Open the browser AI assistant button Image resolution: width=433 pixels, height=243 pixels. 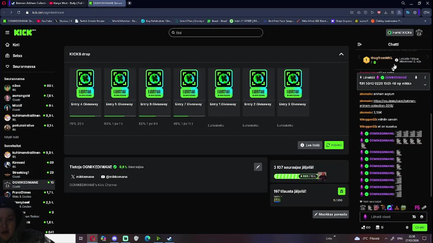(426, 12)
